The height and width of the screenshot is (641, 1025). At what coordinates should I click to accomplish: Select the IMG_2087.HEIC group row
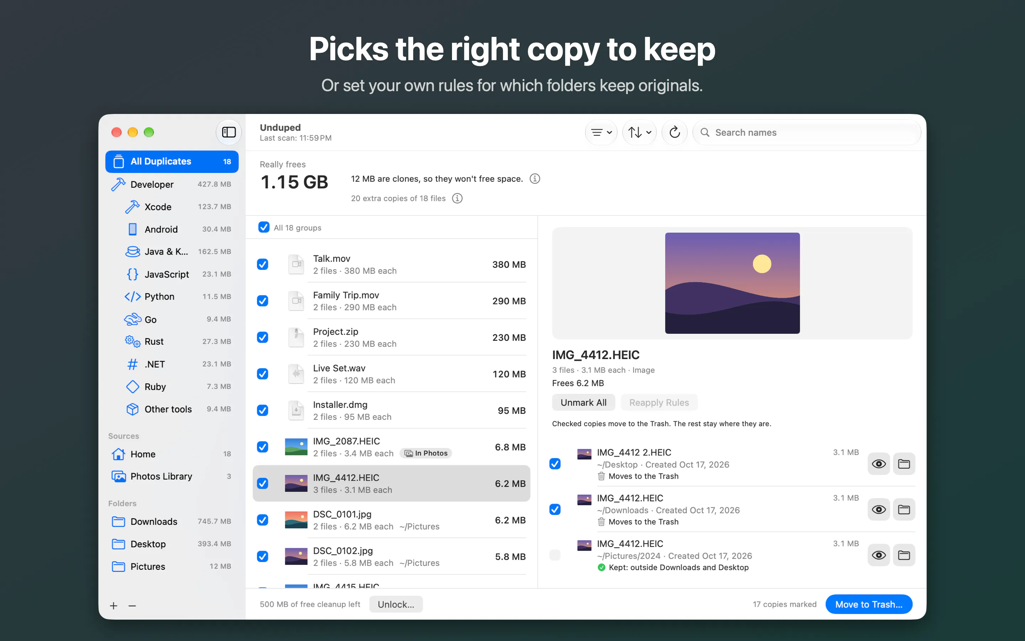[x=391, y=447]
